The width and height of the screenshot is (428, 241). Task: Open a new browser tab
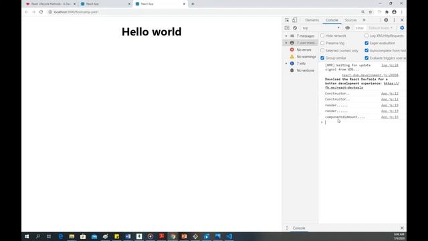click(193, 4)
